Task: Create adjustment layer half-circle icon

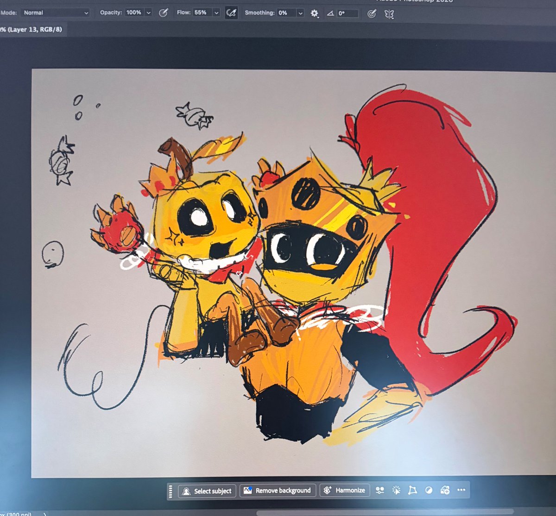Action: (x=429, y=490)
